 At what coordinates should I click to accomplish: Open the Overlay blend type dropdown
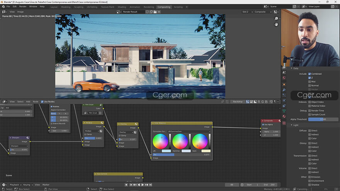coord(126,132)
